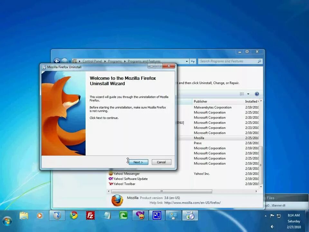Select the Prevx publisher row

(198, 143)
